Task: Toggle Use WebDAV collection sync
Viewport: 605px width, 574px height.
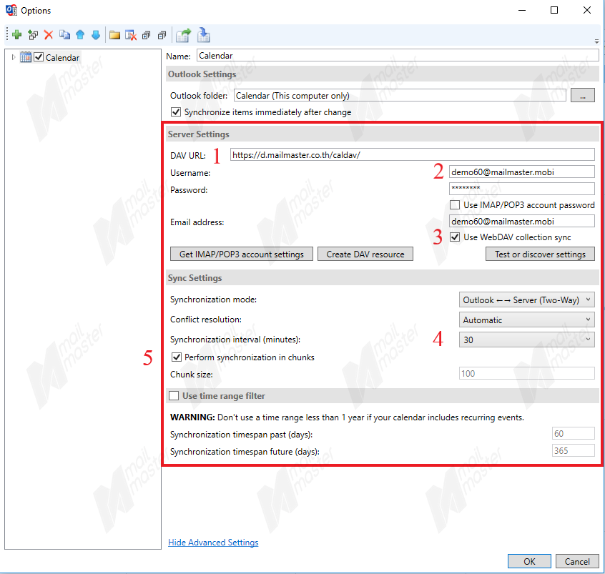Action: (x=455, y=237)
